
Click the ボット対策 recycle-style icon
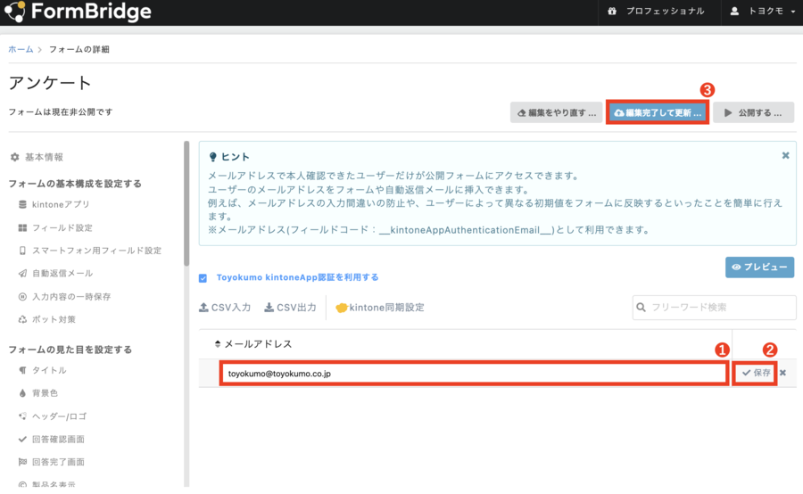click(x=22, y=319)
